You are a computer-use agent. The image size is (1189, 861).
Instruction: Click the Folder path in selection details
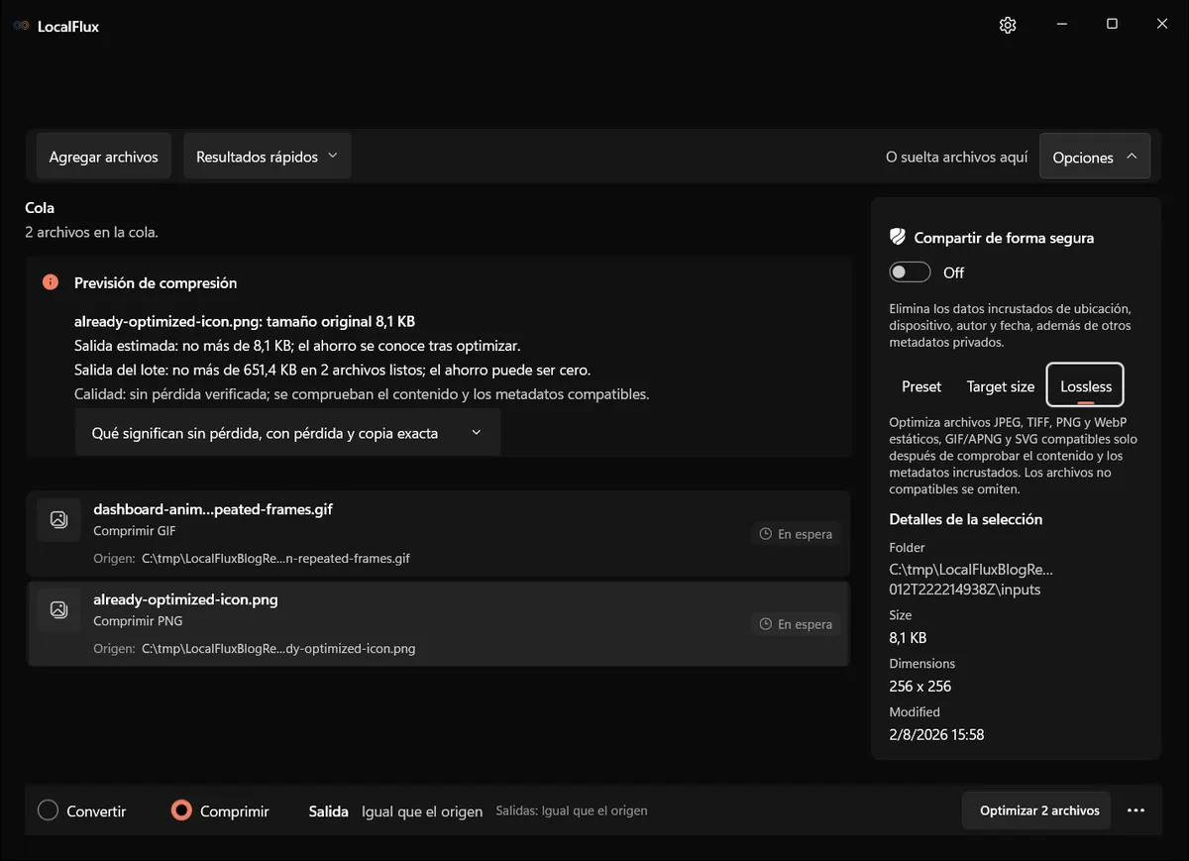tap(971, 580)
